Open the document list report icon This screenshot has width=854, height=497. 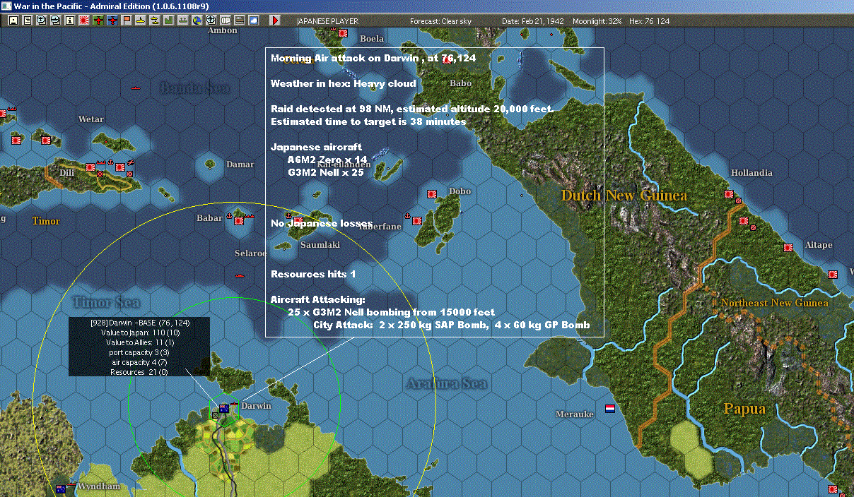tap(28, 20)
